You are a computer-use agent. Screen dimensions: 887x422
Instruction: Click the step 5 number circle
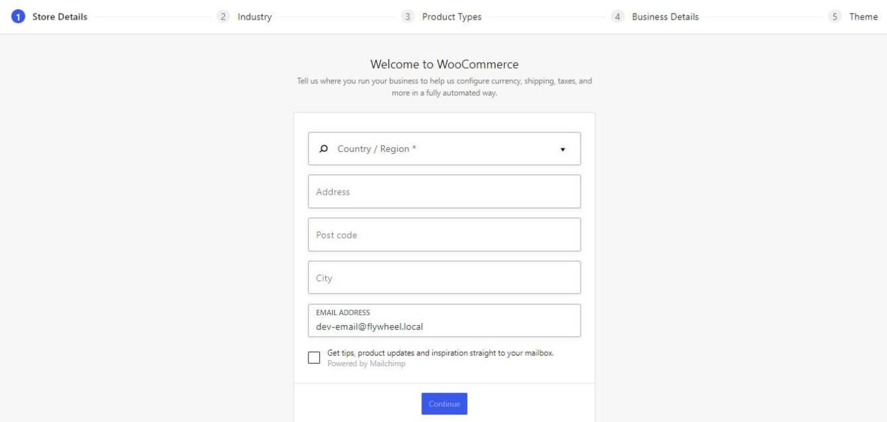point(835,17)
